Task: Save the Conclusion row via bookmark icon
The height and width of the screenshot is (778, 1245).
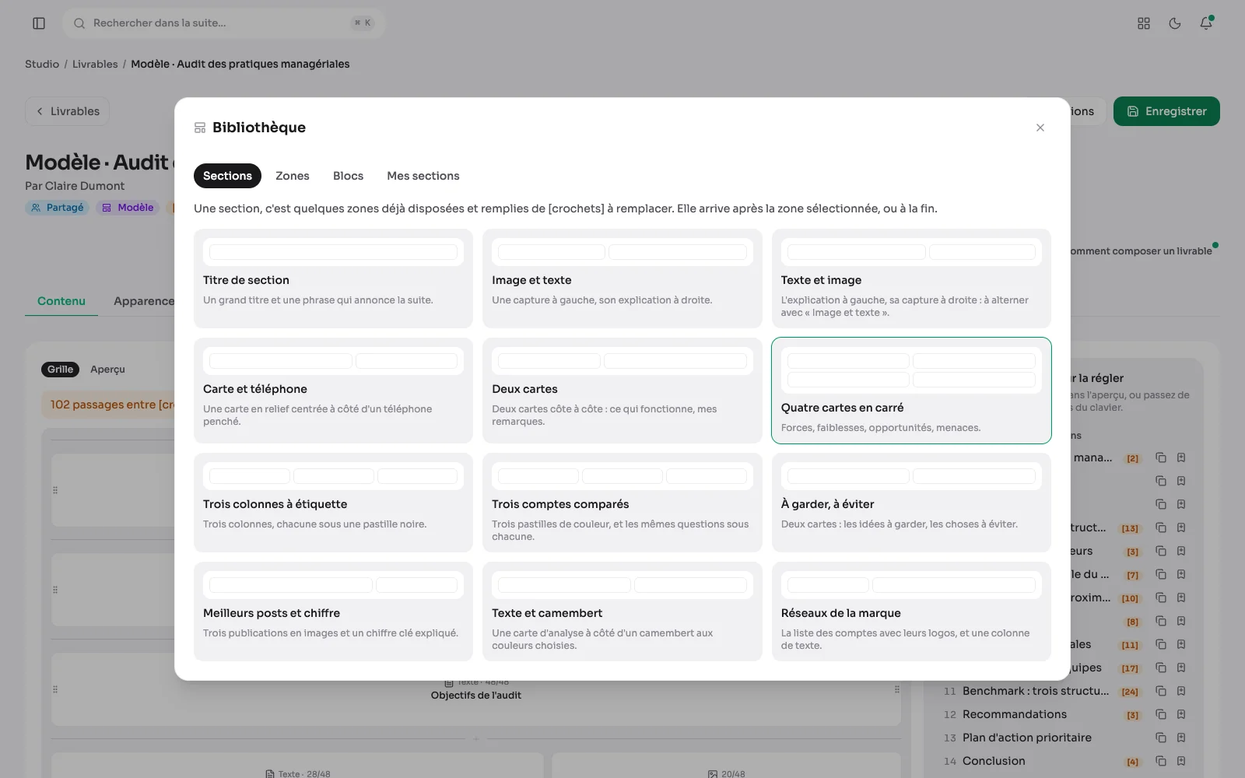Action: pos(1181,761)
